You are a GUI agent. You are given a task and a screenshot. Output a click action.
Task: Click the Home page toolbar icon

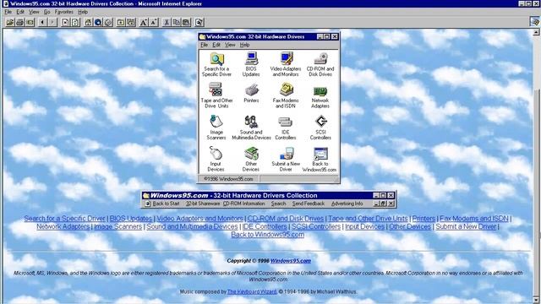(x=88, y=23)
